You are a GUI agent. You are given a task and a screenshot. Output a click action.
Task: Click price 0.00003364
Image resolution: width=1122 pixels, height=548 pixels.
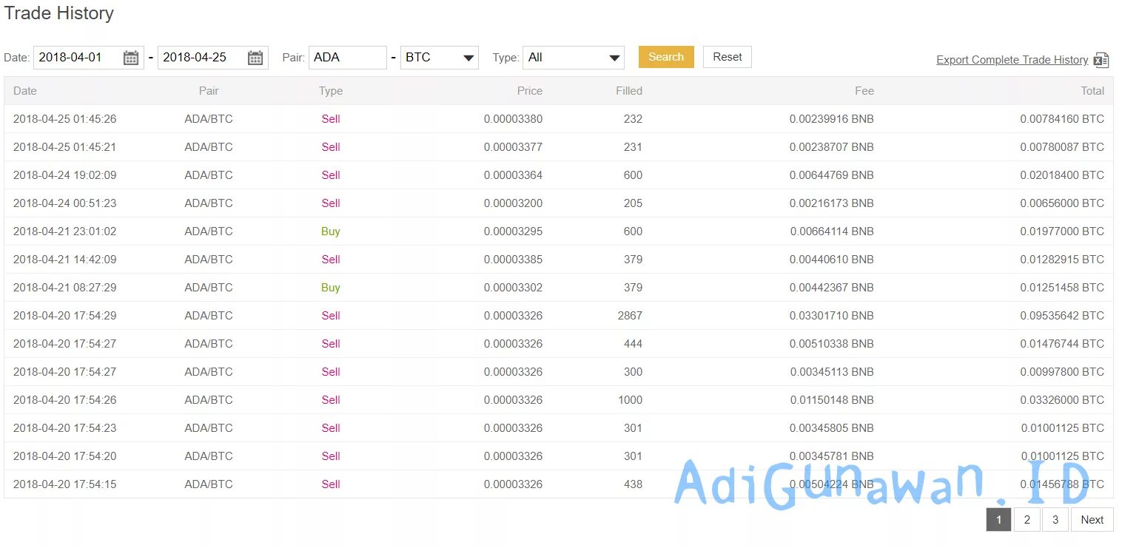514,175
